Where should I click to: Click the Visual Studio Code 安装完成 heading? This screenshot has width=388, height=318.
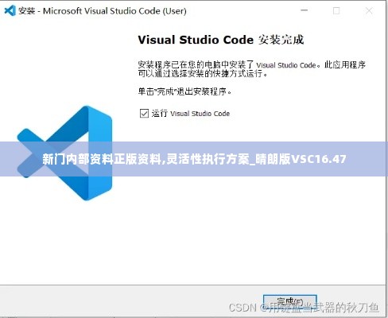tap(221, 40)
